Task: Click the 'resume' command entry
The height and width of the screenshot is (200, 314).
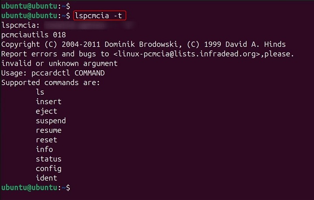Action: 48,131
